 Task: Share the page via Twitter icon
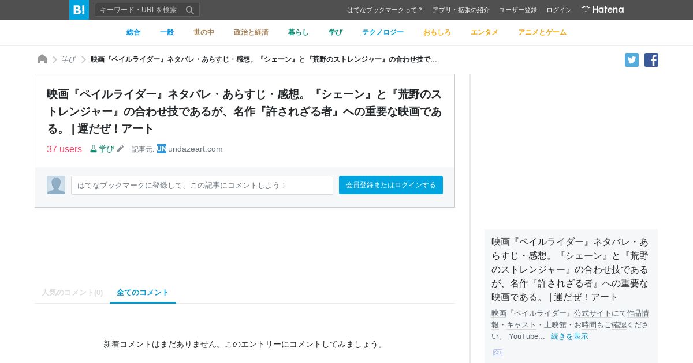tap(632, 60)
